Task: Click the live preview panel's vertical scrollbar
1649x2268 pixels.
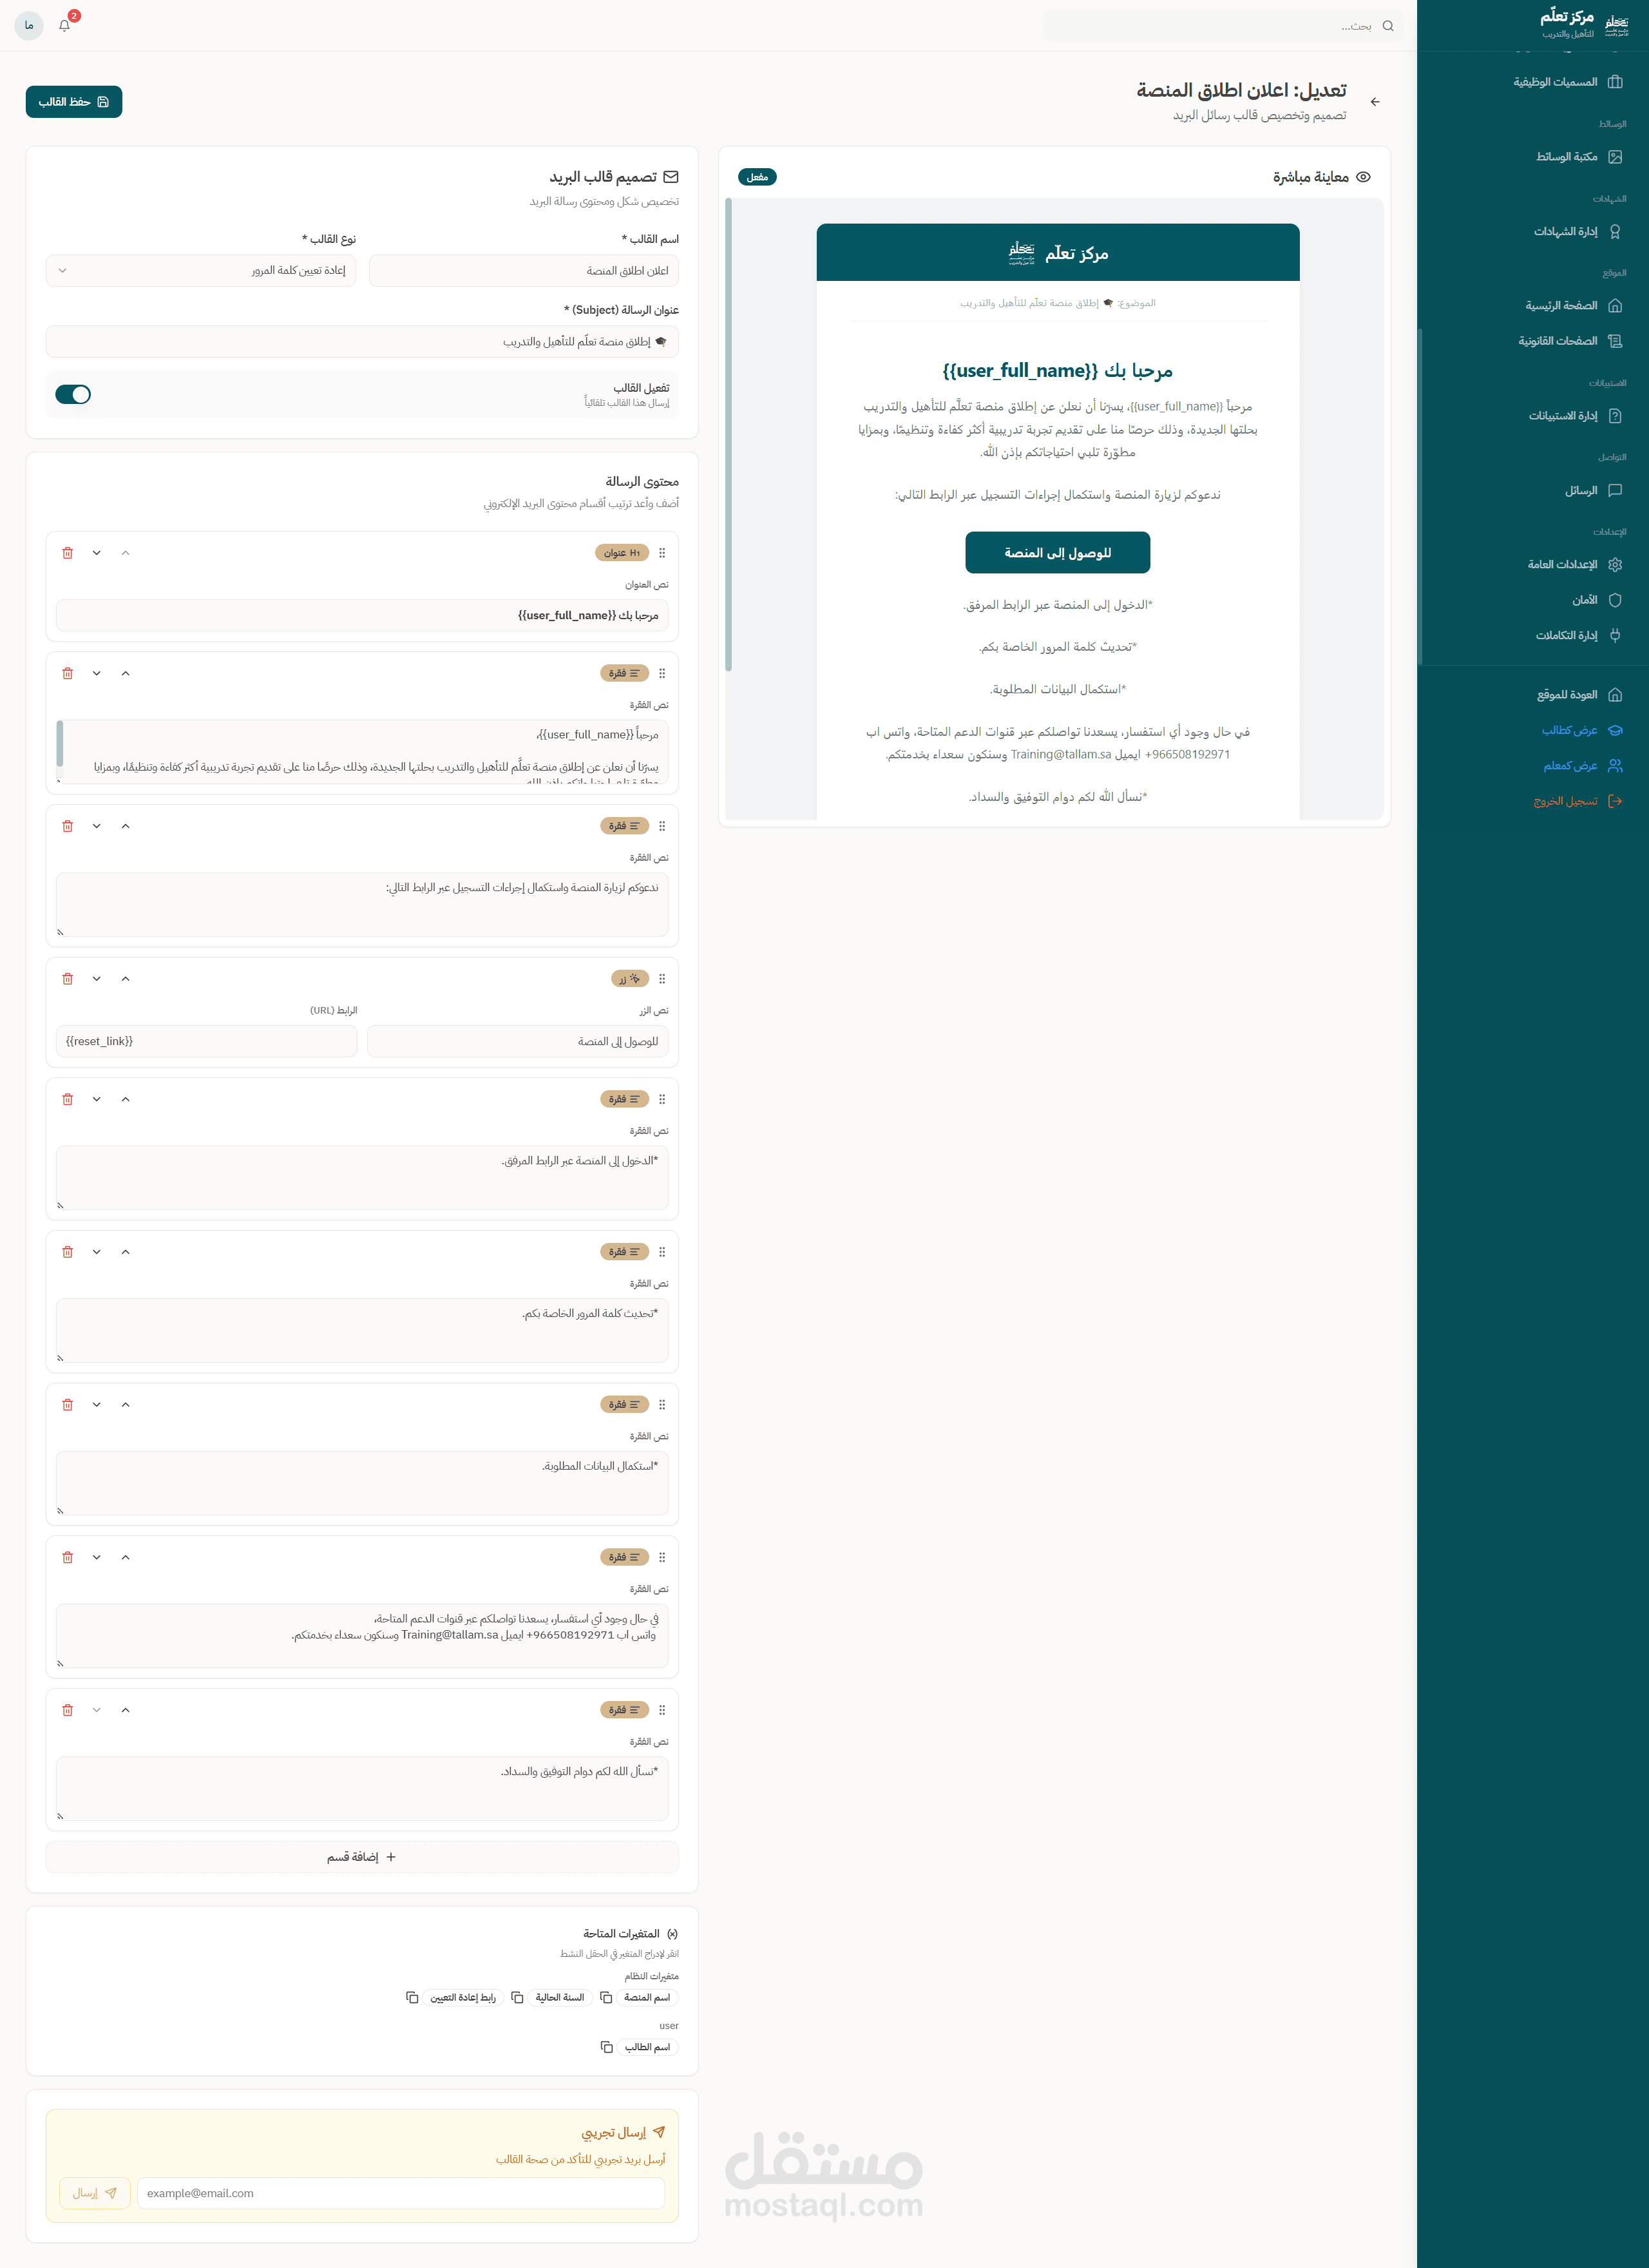Action: point(728,434)
